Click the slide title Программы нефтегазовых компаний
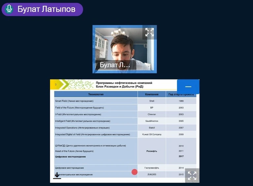Screen dimensions: 253x186 124,83
